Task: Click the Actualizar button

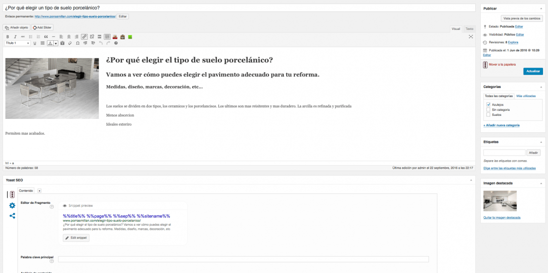Action: (533, 71)
